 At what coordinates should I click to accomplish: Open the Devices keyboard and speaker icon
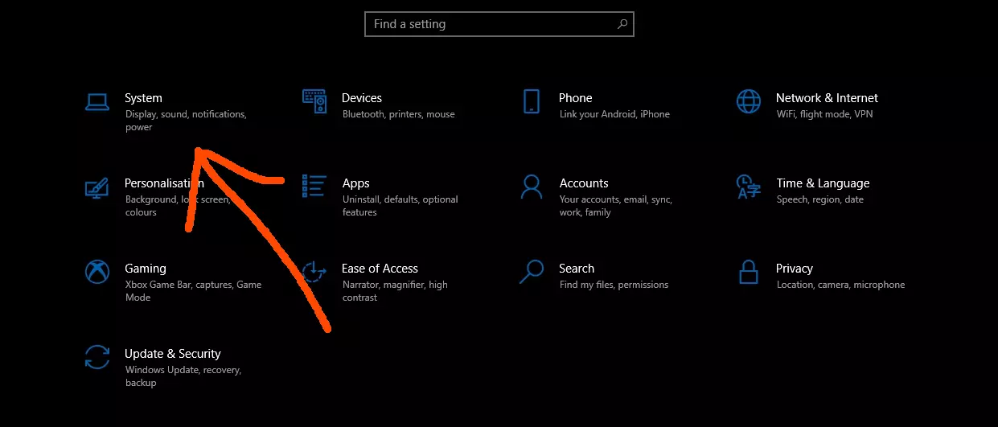click(314, 102)
